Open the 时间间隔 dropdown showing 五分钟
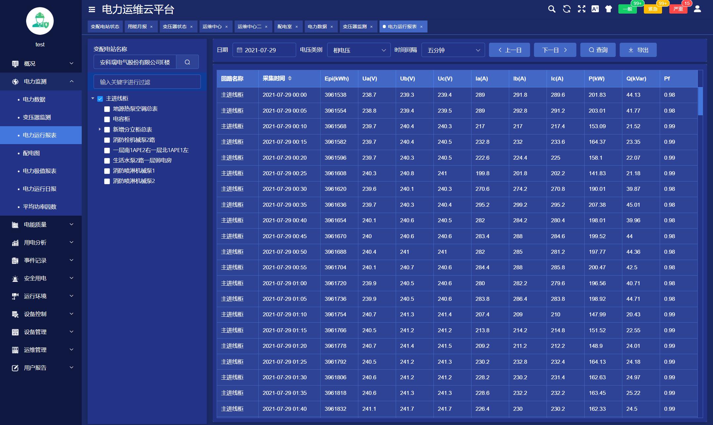 453,50
